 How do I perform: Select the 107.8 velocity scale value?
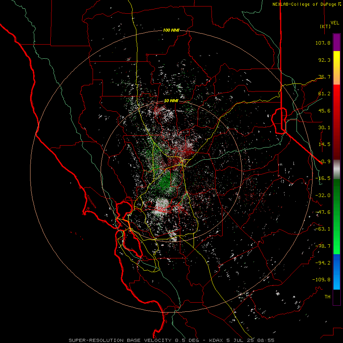click(x=323, y=43)
